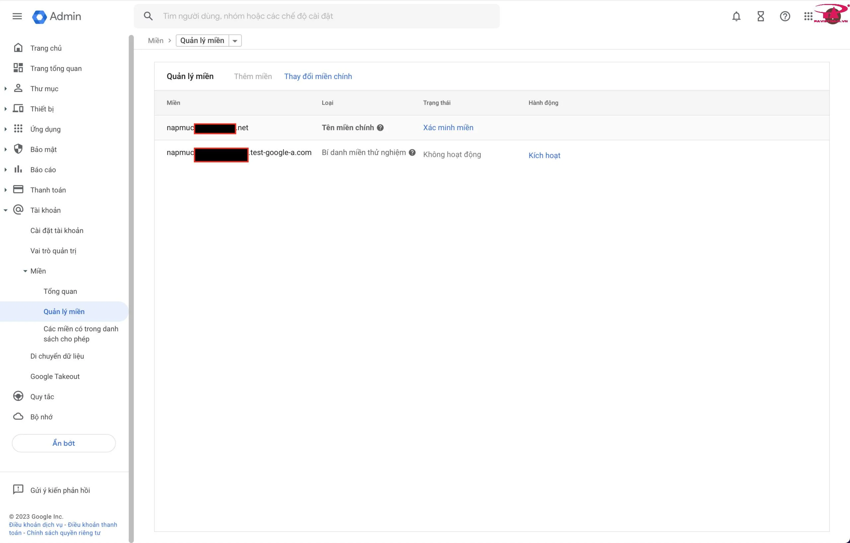Screen dimensions: 850x543
Task: Open Điều khoản dịch vụ link
Action: tap(36, 525)
